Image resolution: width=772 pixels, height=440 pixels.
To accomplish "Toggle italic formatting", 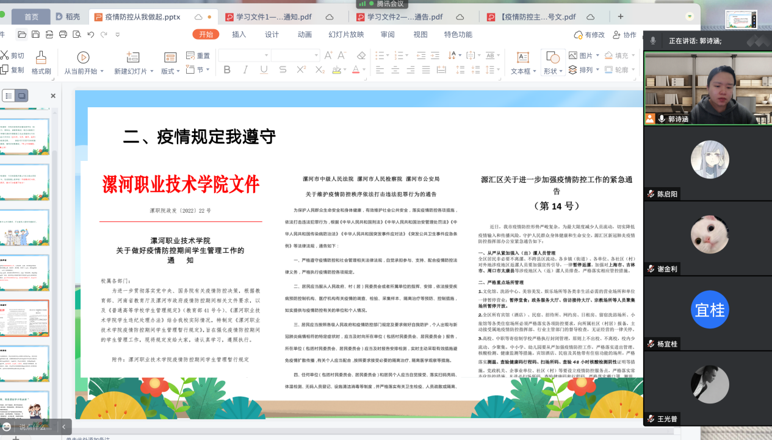I will [x=245, y=70].
